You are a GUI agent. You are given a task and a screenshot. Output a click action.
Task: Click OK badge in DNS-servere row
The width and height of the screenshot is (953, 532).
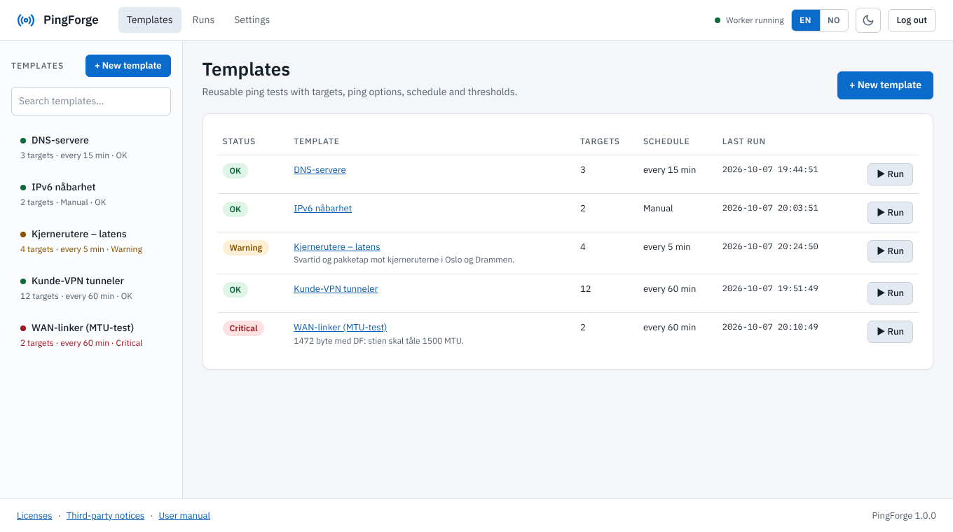coord(235,171)
